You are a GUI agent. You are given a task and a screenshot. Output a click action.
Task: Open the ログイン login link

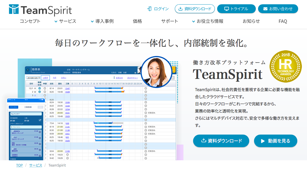(x=158, y=9)
